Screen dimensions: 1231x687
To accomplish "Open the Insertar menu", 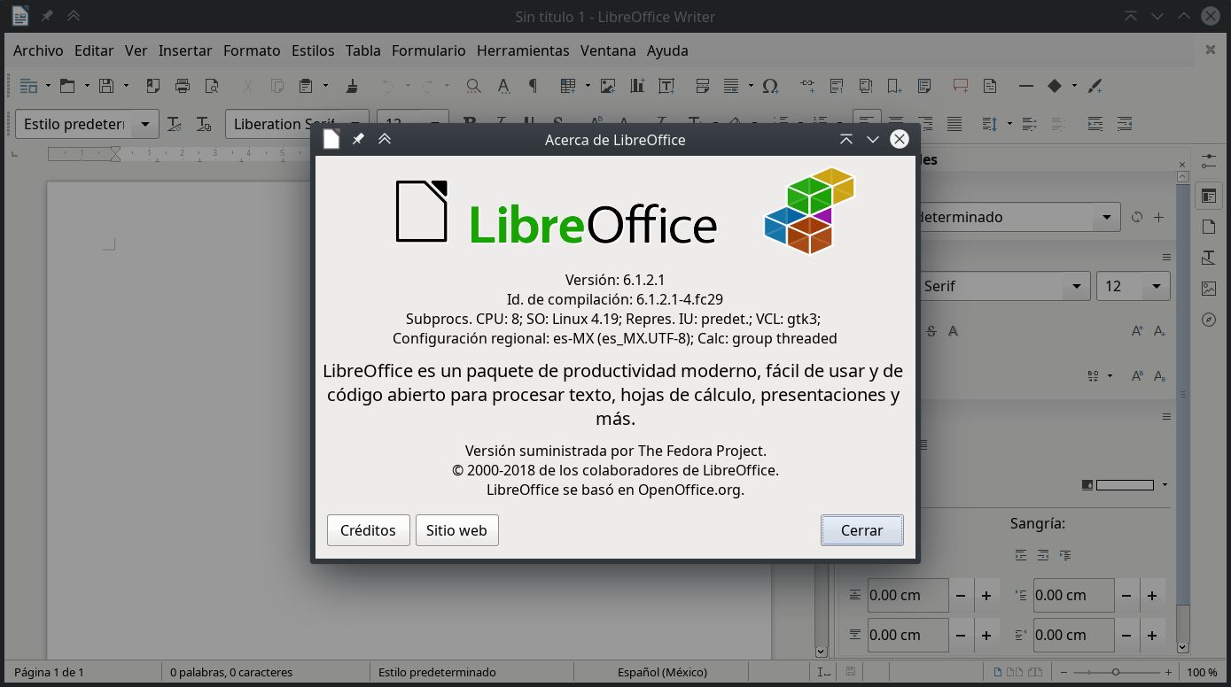I will pyautogui.click(x=185, y=50).
